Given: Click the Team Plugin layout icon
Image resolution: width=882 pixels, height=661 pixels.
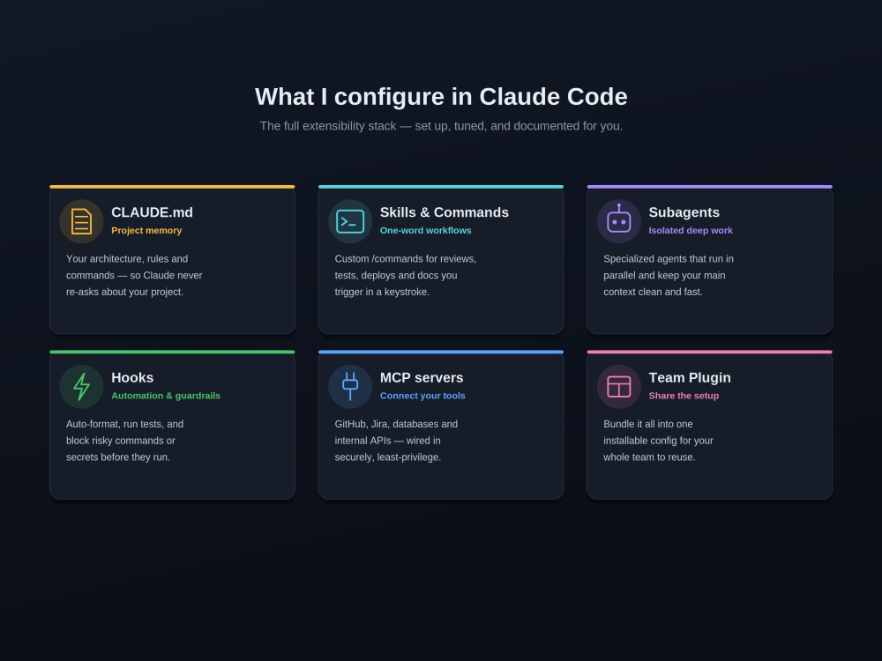Looking at the screenshot, I should point(619,387).
